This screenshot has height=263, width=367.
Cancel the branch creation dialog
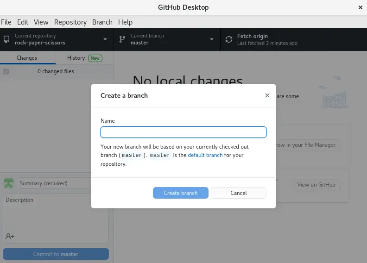[239, 193]
